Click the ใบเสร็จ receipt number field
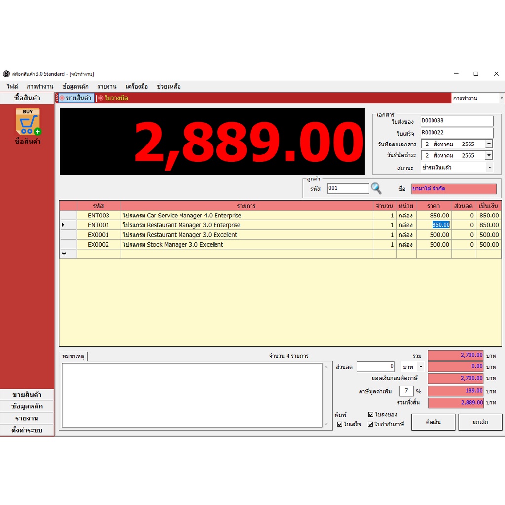The height and width of the screenshot is (505, 505). point(457,132)
